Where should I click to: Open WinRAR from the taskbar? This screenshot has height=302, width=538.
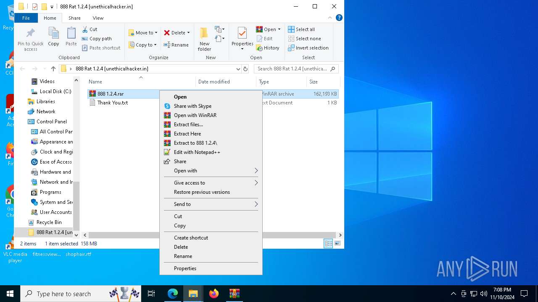tap(234, 294)
